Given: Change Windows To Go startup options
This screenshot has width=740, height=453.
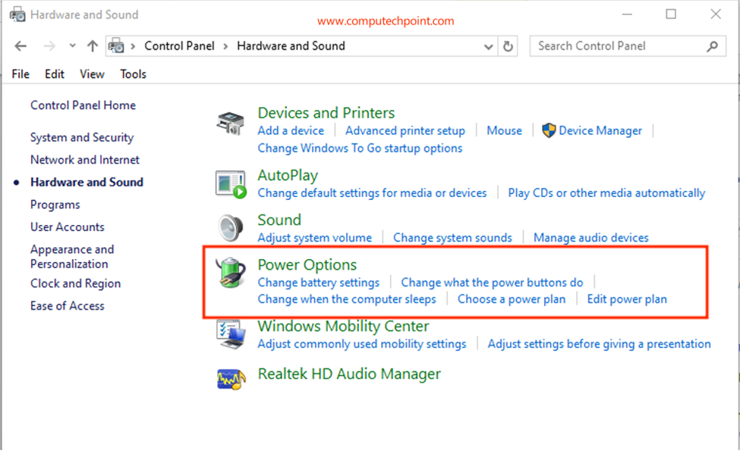Looking at the screenshot, I should pos(360,148).
